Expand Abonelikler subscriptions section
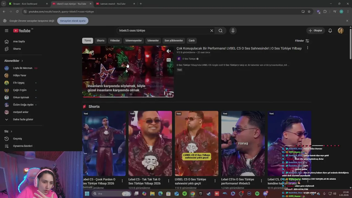Image resolution: width=352 pixels, height=198 pixels. (14, 61)
